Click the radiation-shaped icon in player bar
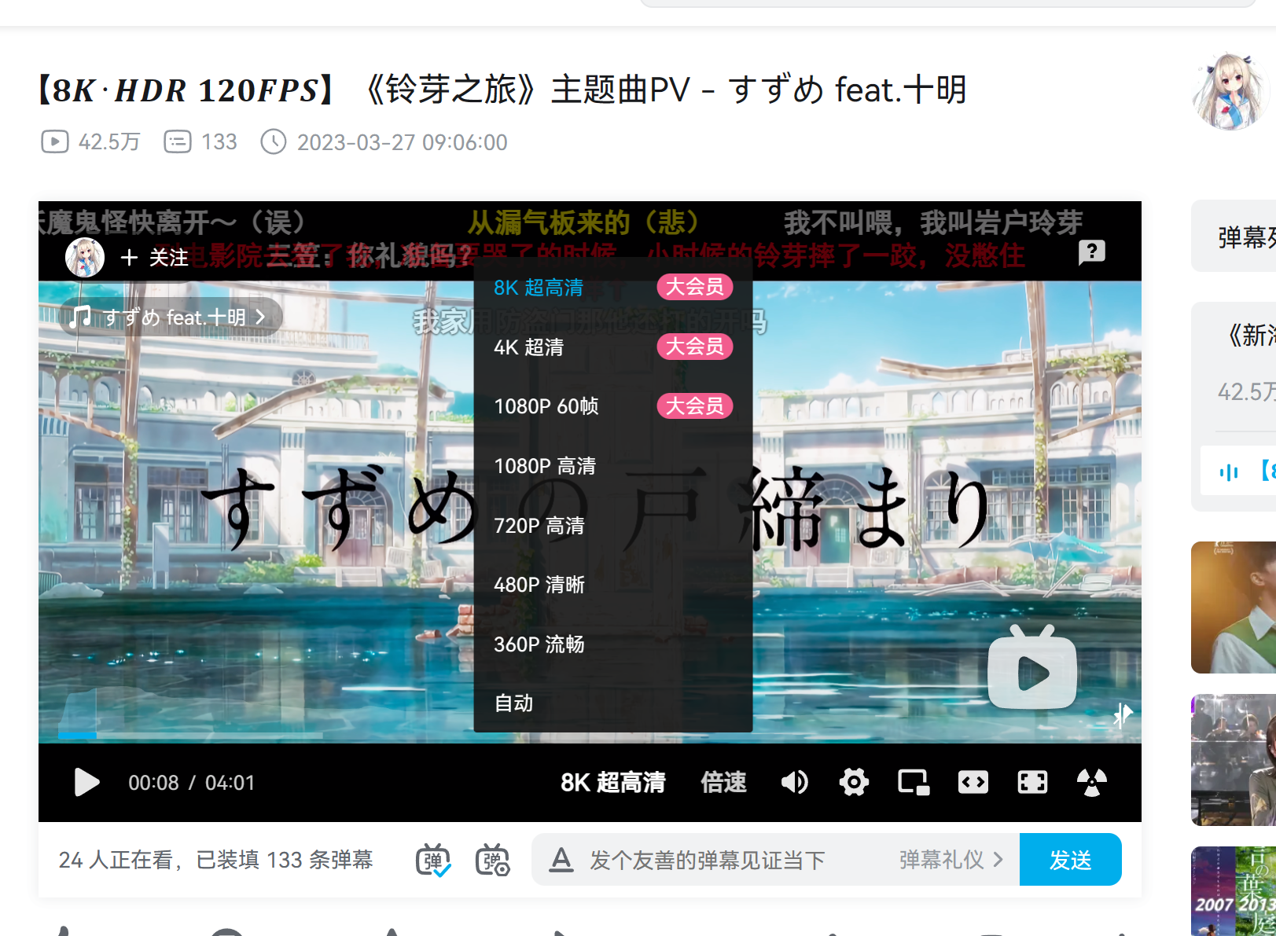This screenshot has width=1276, height=936. pyautogui.click(x=1092, y=782)
